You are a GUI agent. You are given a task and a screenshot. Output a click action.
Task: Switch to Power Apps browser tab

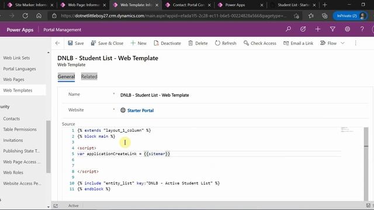click(240, 5)
